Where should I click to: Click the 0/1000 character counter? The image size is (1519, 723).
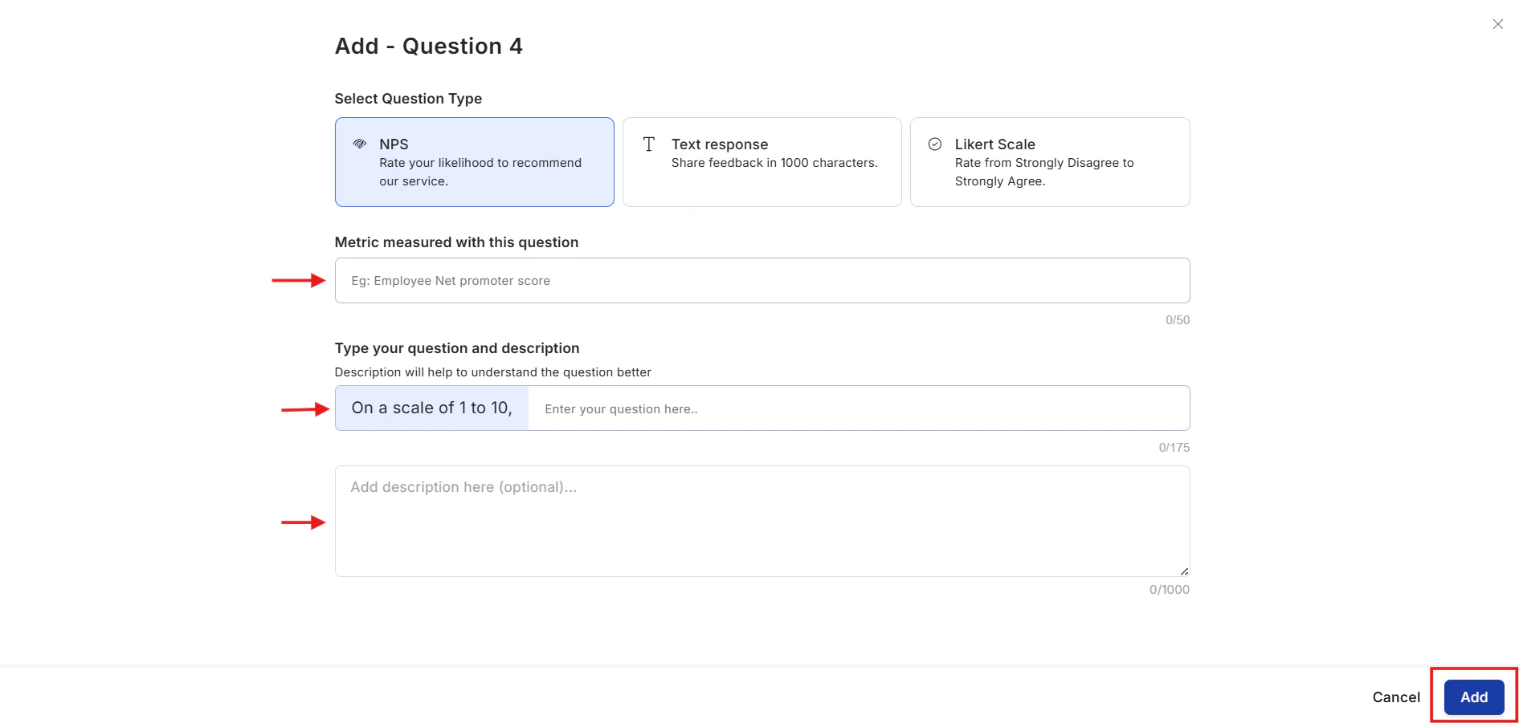point(1170,590)
